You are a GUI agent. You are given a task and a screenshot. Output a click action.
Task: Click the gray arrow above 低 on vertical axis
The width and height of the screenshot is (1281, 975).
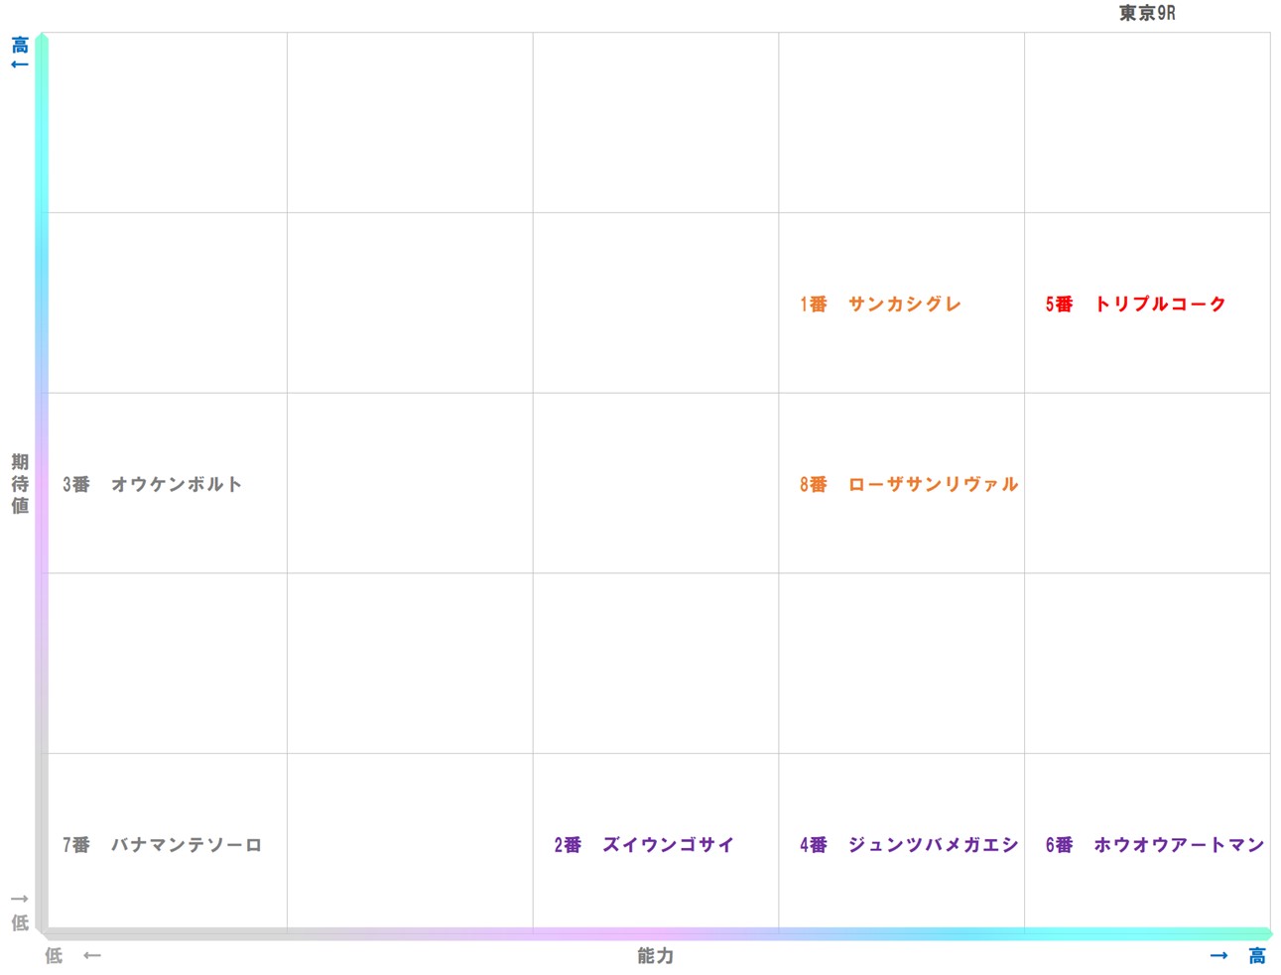click(20, 900)
